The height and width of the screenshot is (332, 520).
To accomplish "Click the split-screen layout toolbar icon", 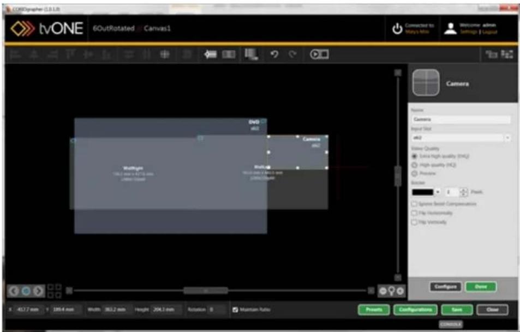I will tap(229, 55).
